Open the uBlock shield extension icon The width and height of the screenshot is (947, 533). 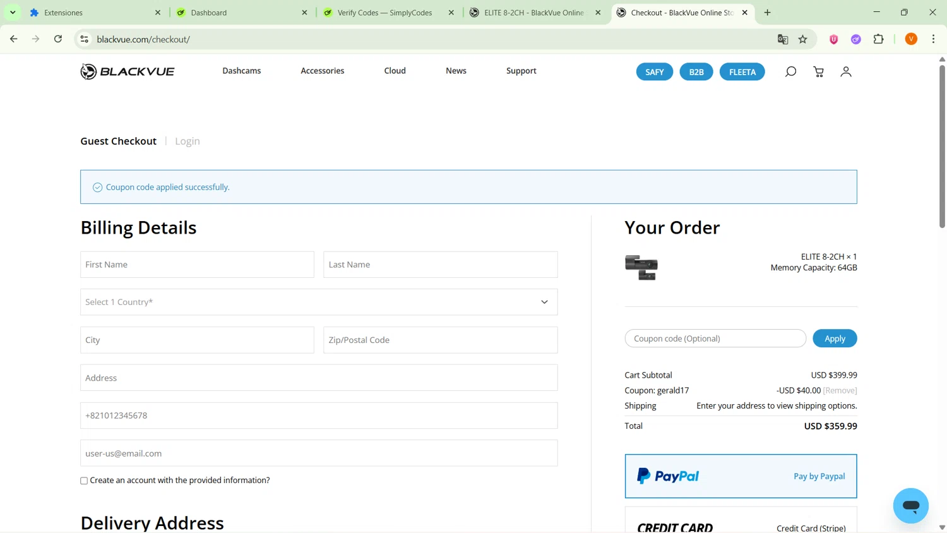click(834, 39)
